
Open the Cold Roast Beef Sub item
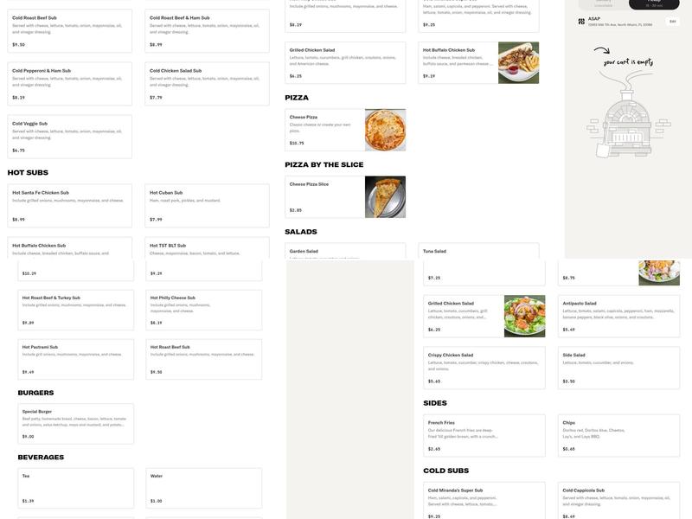pyautogui.click(x=67, y=28)
